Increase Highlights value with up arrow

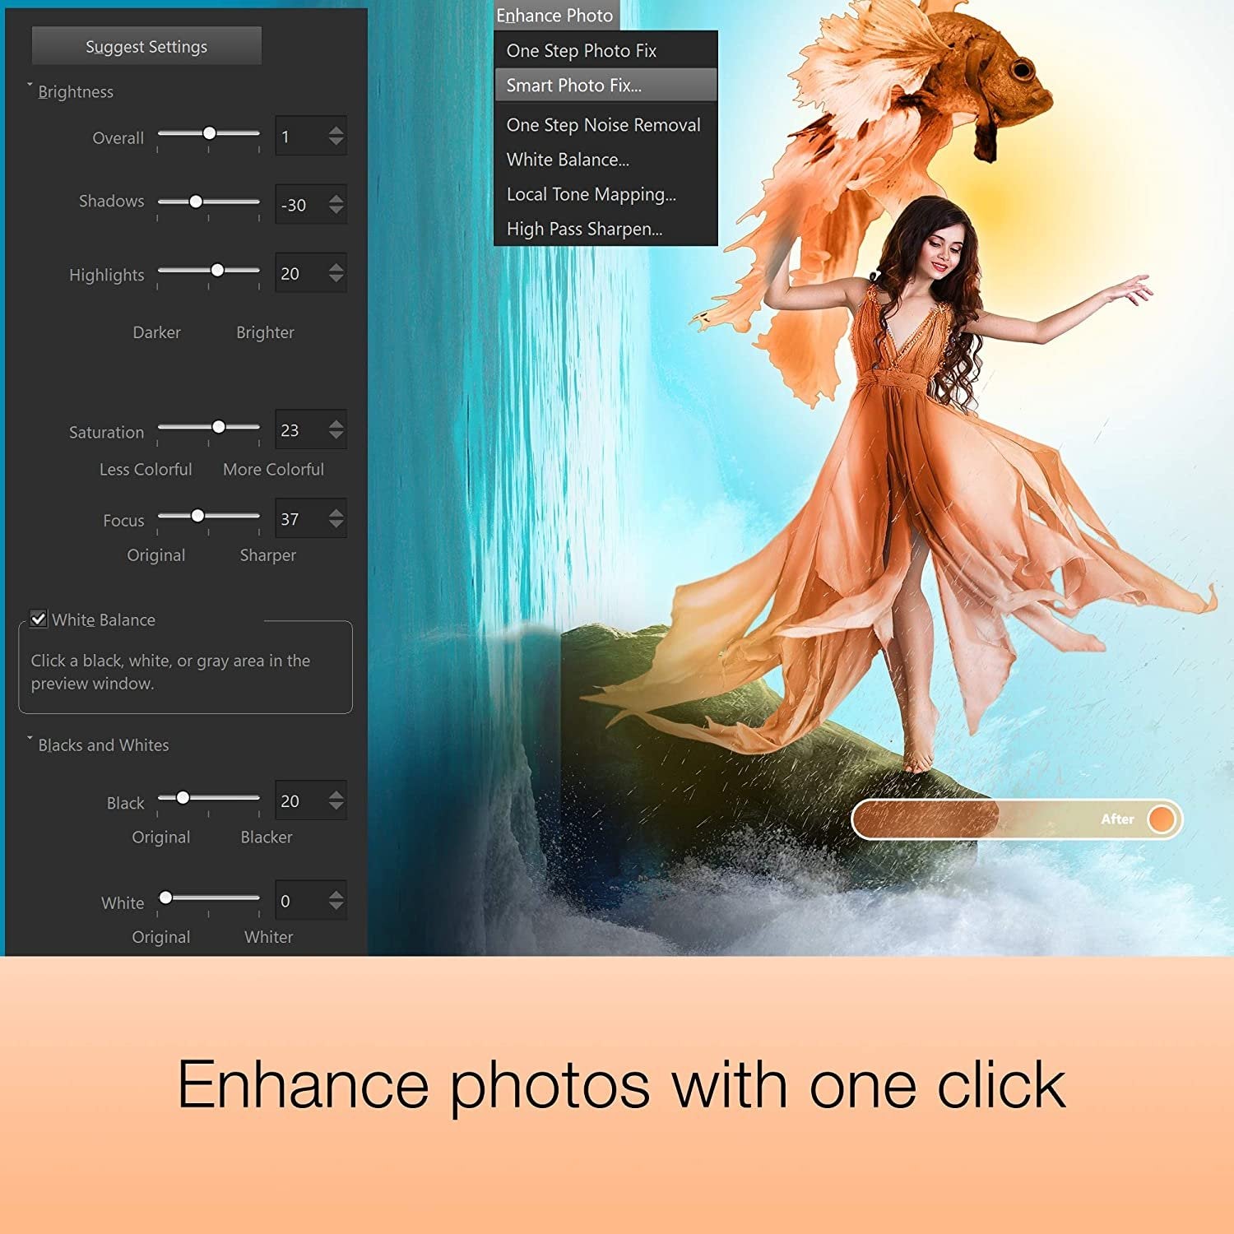tap(336, 267)
